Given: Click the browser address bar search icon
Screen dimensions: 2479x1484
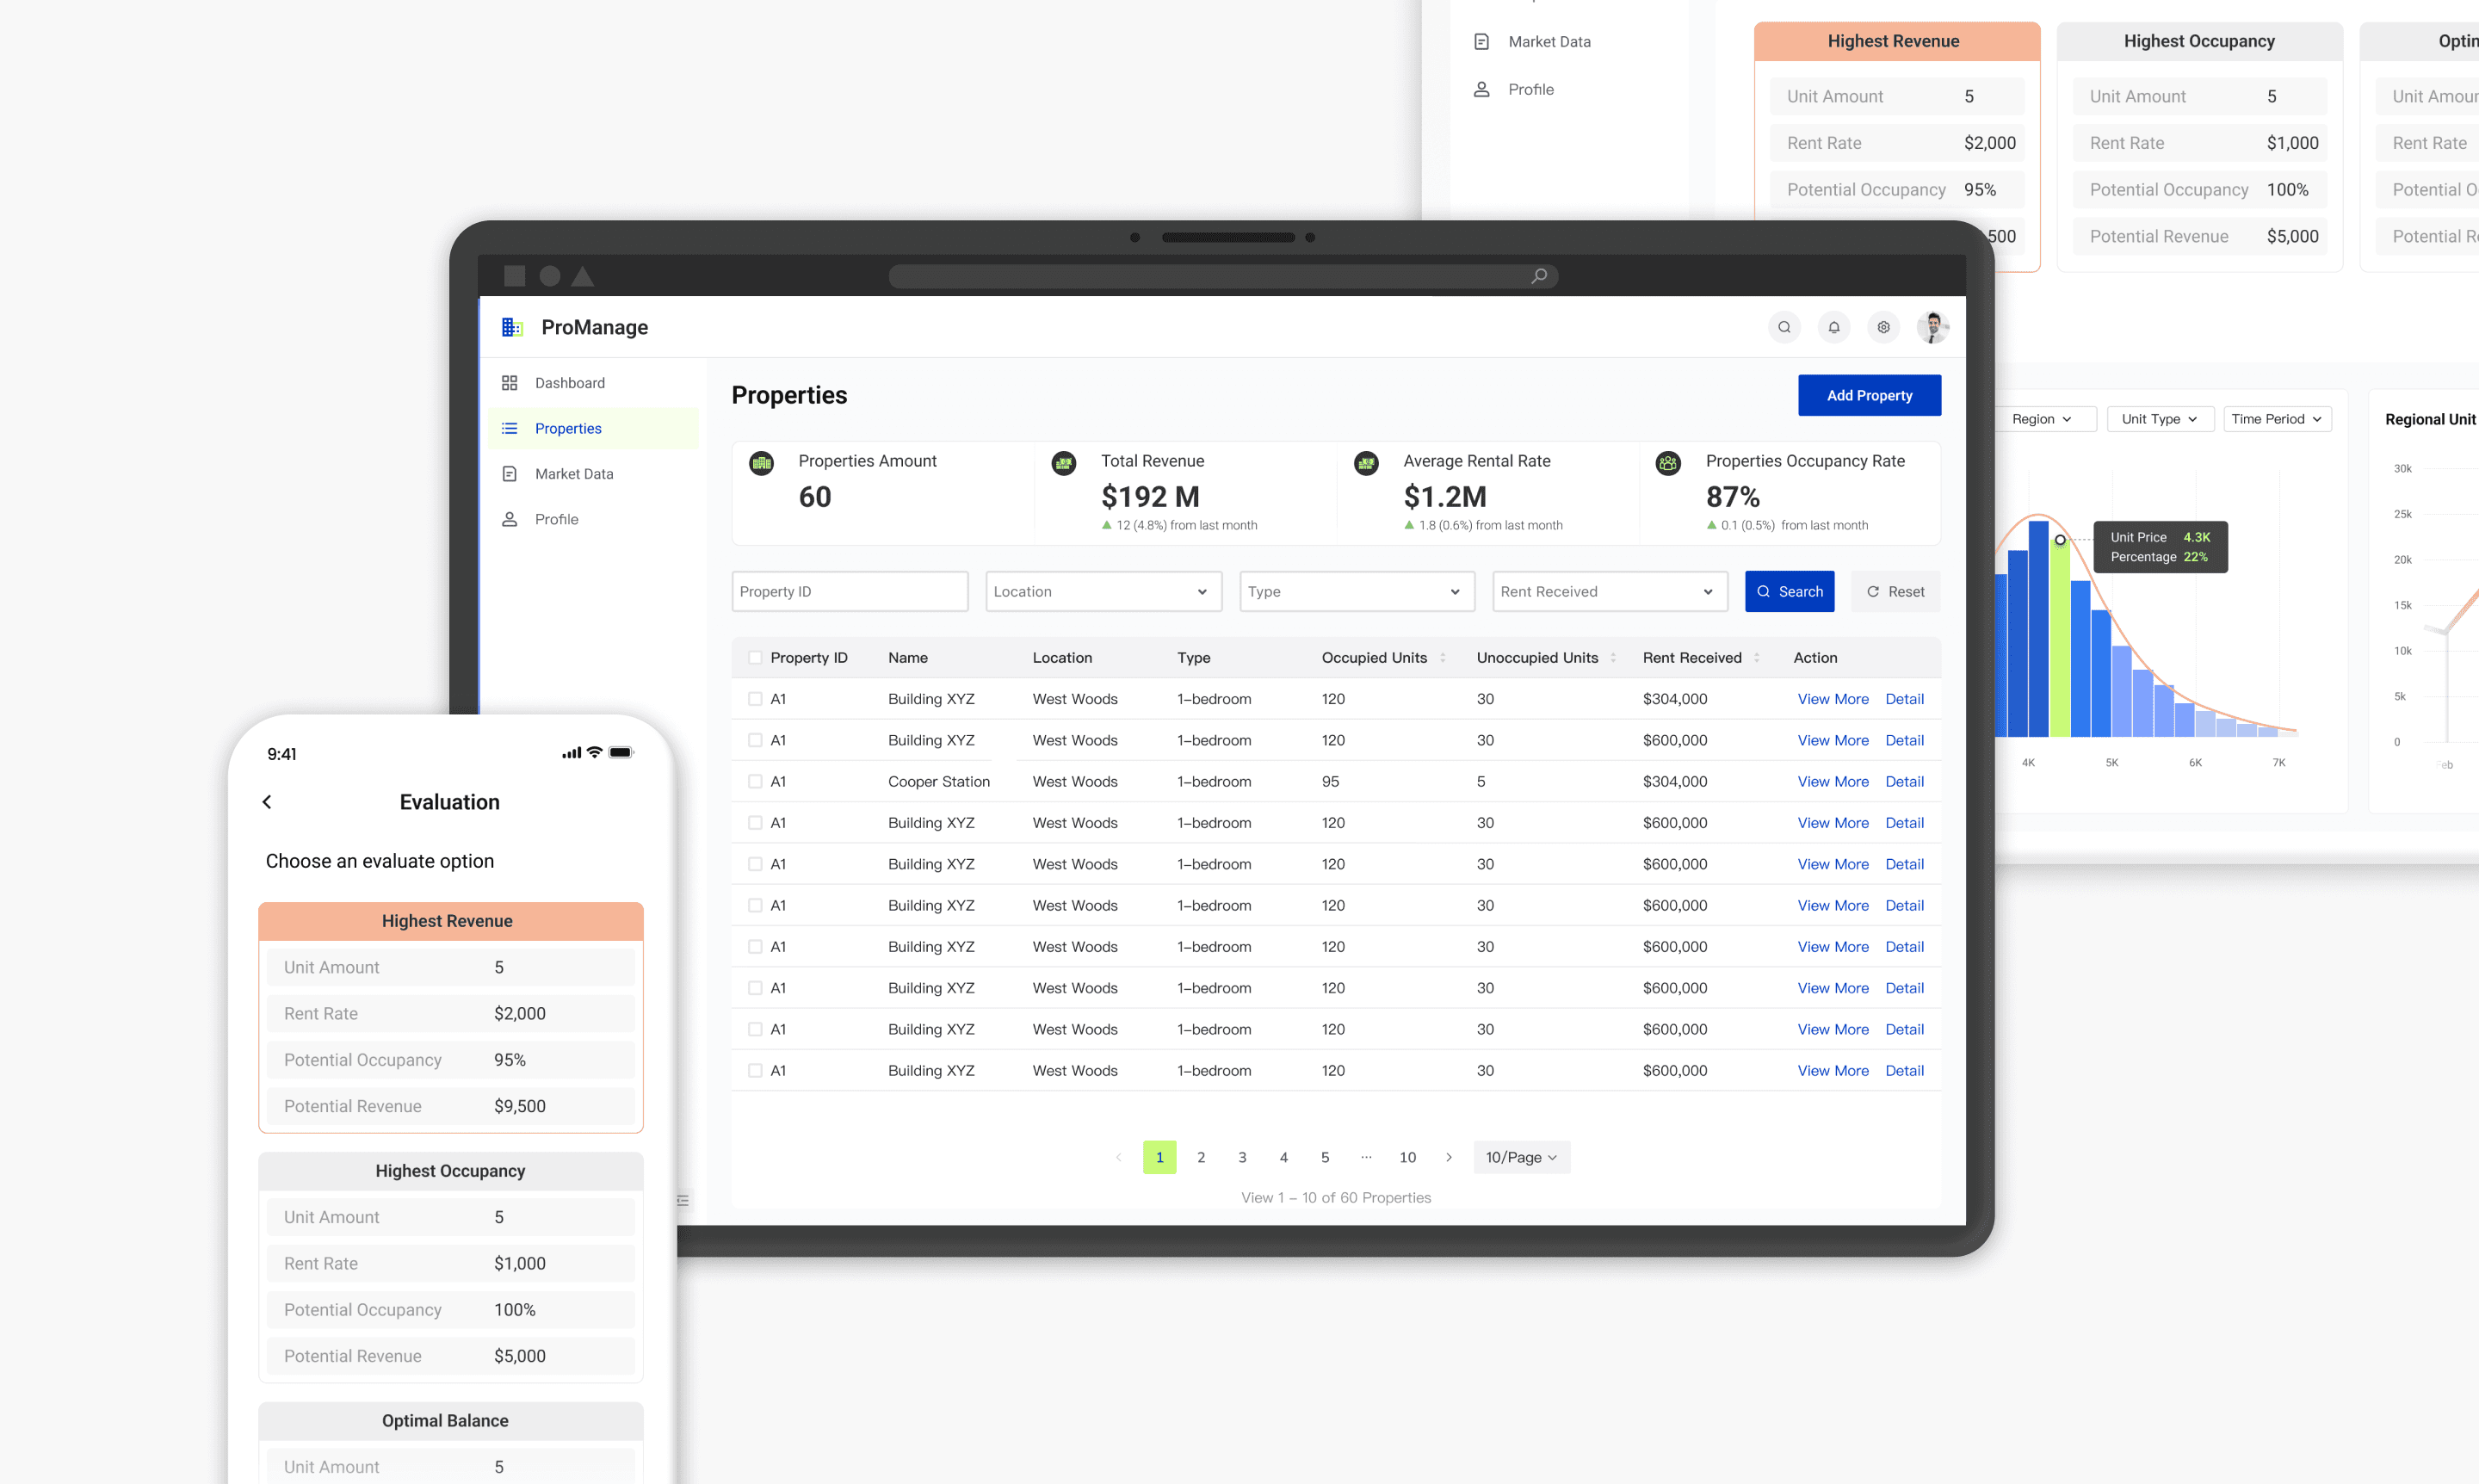Looking at the screenshot, I should 1539,276.
